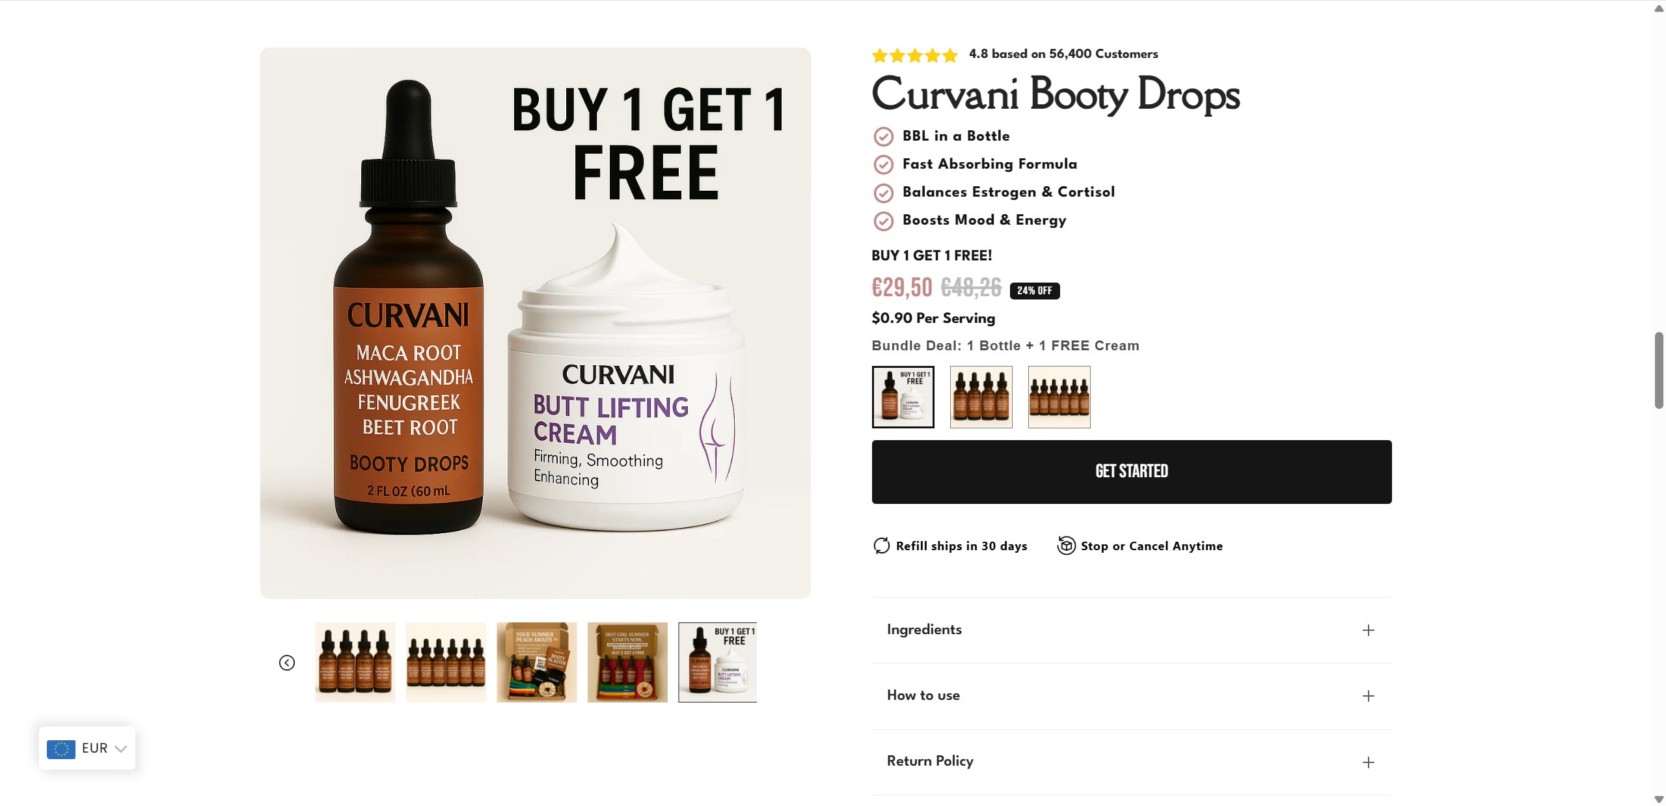Viewport: 1666px width, 806px height.
Task: Open the 4.8 based on 56,400 Customers reviews link
Action: pyautogui.click(x=1063, y=54)
